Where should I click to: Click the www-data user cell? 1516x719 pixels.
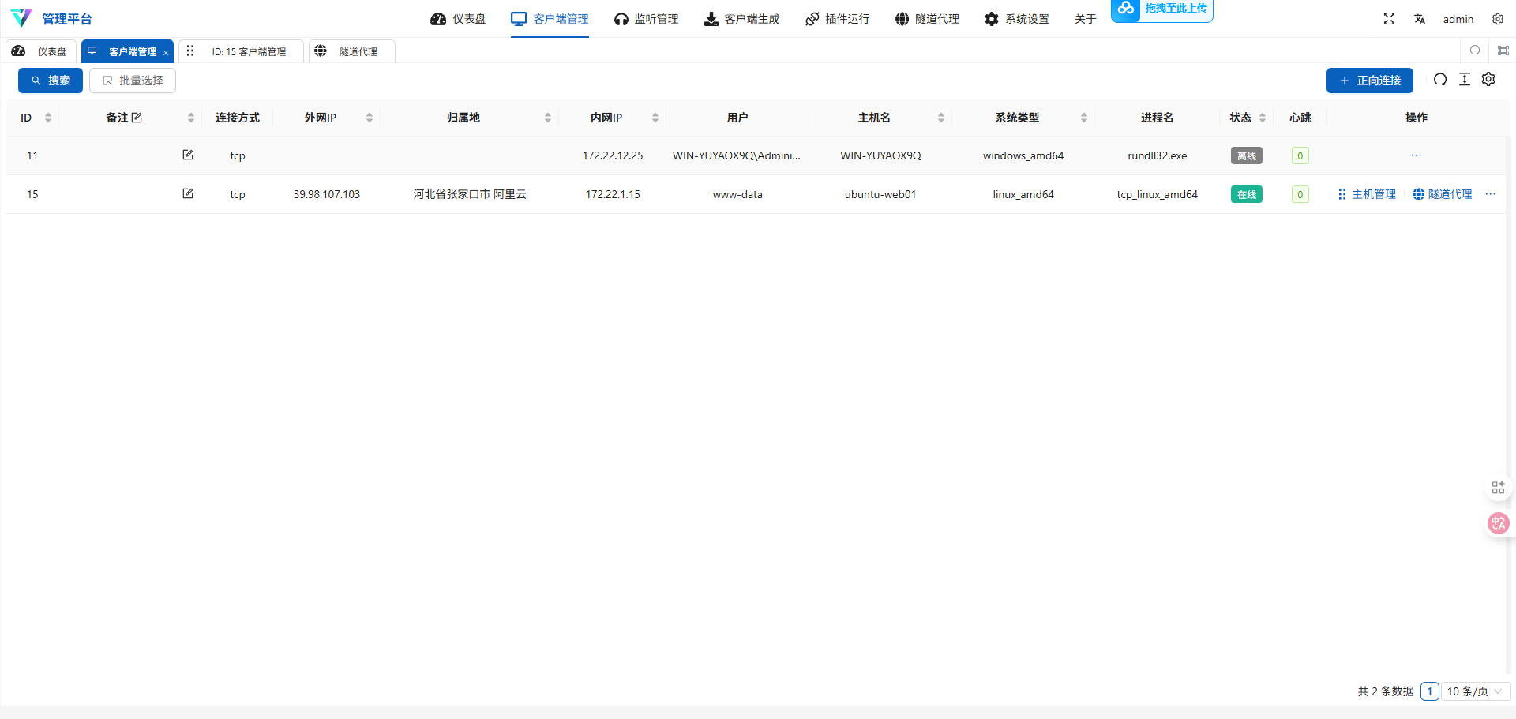[737, 194]
